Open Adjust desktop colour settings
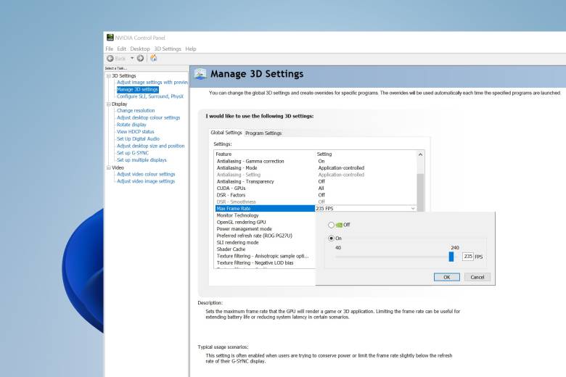Image resolution: width=566 pixels, height=377 pixels. pos(148,117)
